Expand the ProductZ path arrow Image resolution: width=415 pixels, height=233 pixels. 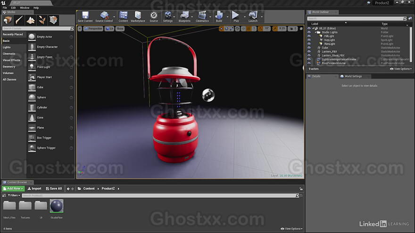tap(118, 189)
